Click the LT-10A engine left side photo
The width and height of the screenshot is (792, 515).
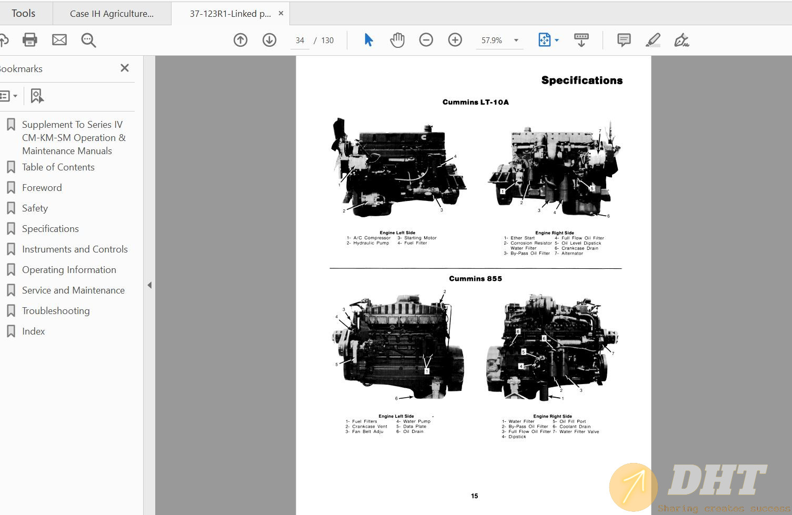pyautogui.click(x=398, y=168)
